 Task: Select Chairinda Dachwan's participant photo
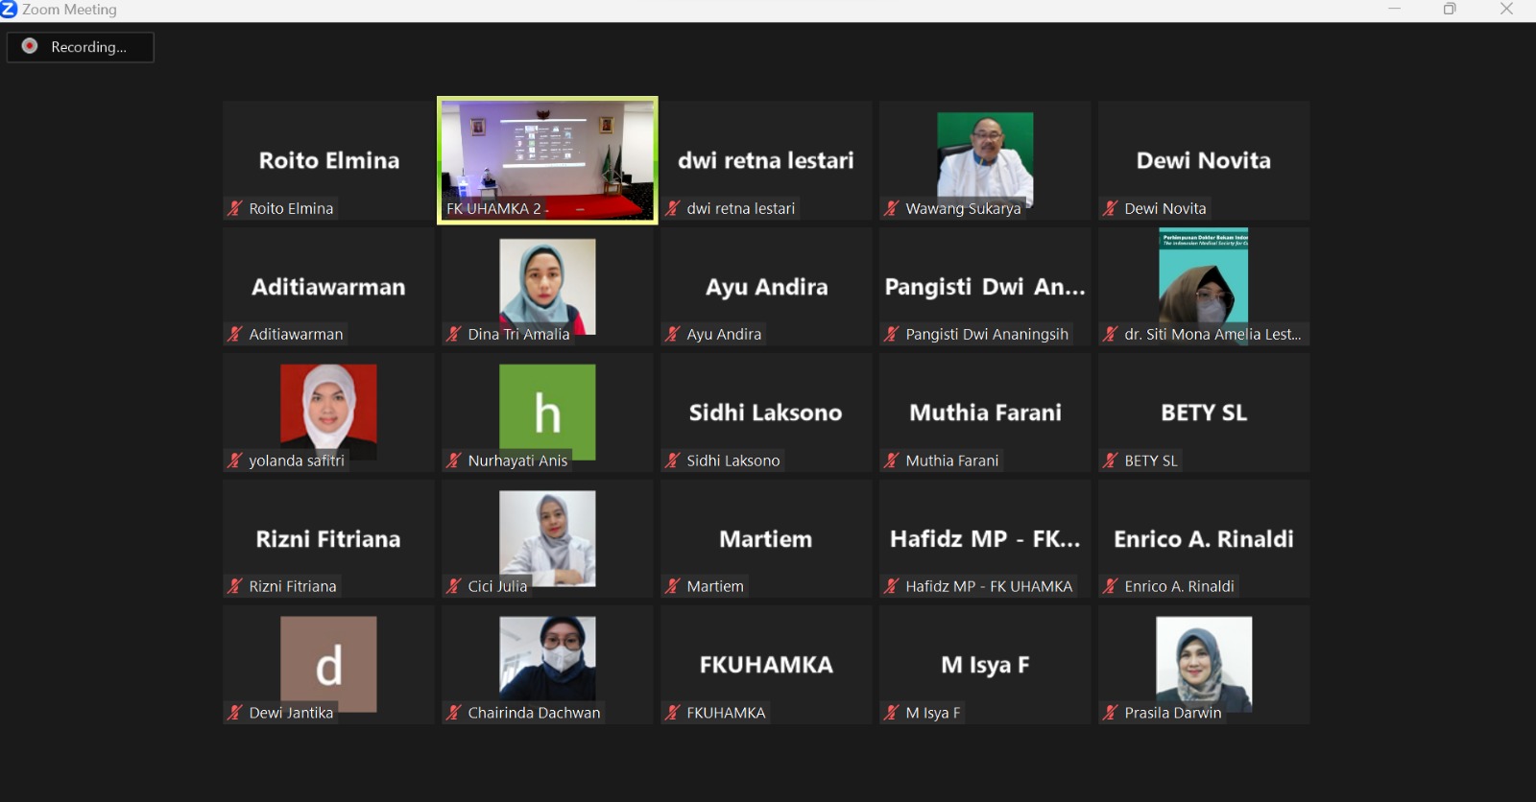pos(547,657)
